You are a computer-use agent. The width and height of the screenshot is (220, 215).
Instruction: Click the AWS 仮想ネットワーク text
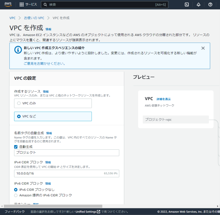159,106
